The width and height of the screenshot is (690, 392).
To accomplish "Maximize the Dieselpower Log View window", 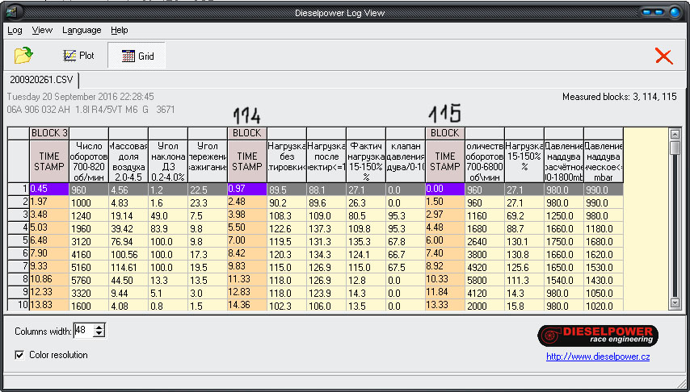I will [660, 12].
